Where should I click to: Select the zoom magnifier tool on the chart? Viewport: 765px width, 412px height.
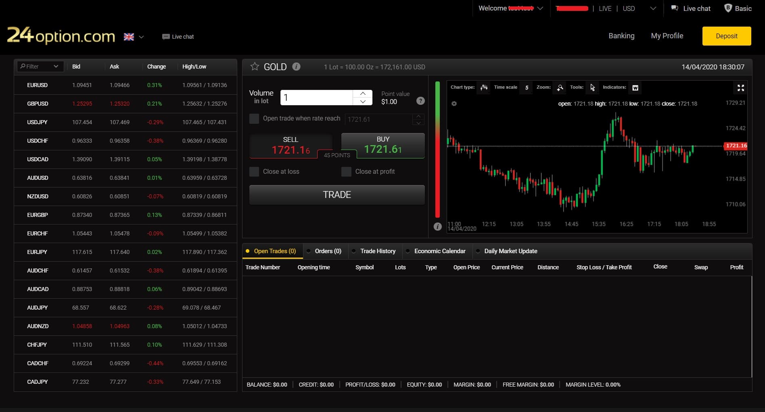click(x=560, y=87)
